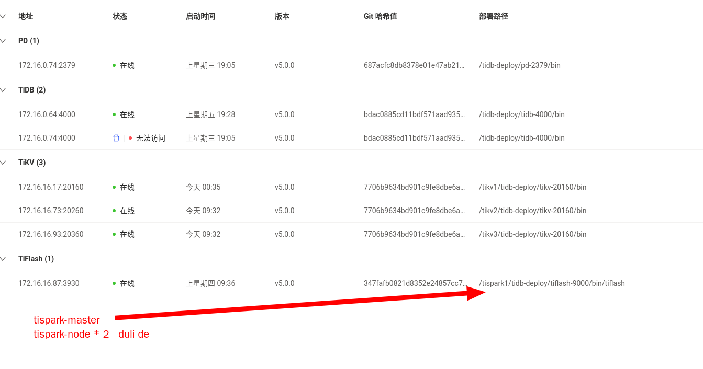The height and width of the screenshot is (369, 703).
Task: Click path /tidb-deploy/pd-2379/bin
Action: (x=520, y=65)
